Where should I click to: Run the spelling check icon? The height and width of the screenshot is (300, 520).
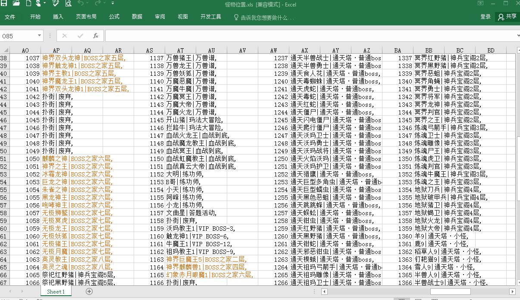pos(56,4)
